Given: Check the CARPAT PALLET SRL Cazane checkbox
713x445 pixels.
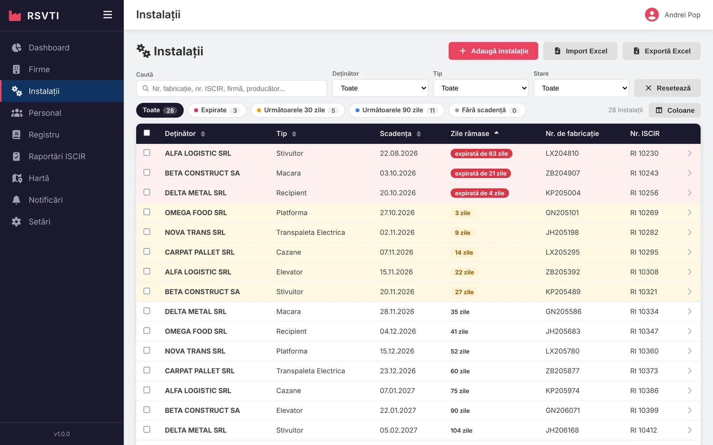Looking at the screenshot, I should tap(147, 251).
